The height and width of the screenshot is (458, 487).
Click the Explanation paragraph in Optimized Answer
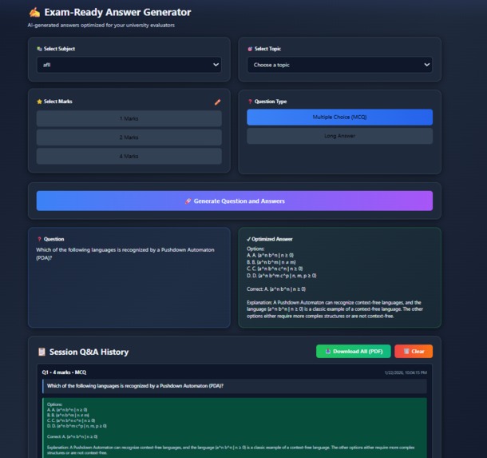[335, 309]
